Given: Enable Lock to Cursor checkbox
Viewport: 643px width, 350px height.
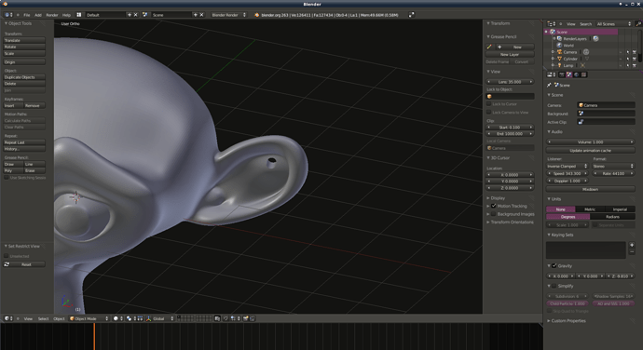Looking at the screenshot, I should point(489,104).
